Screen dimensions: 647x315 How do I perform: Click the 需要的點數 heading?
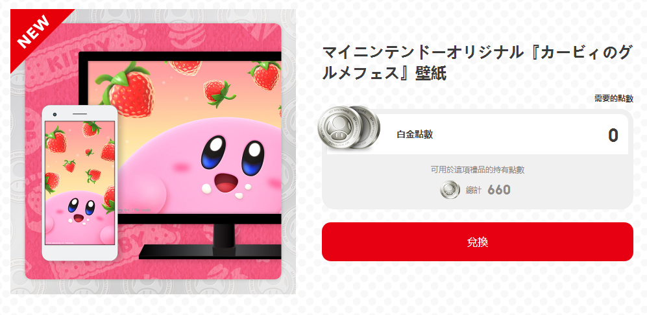point(613,99)
